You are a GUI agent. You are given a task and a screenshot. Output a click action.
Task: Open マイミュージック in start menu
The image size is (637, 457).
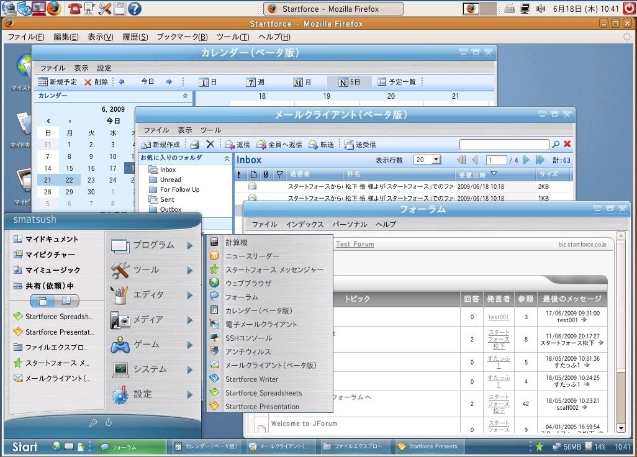[47, 269]
